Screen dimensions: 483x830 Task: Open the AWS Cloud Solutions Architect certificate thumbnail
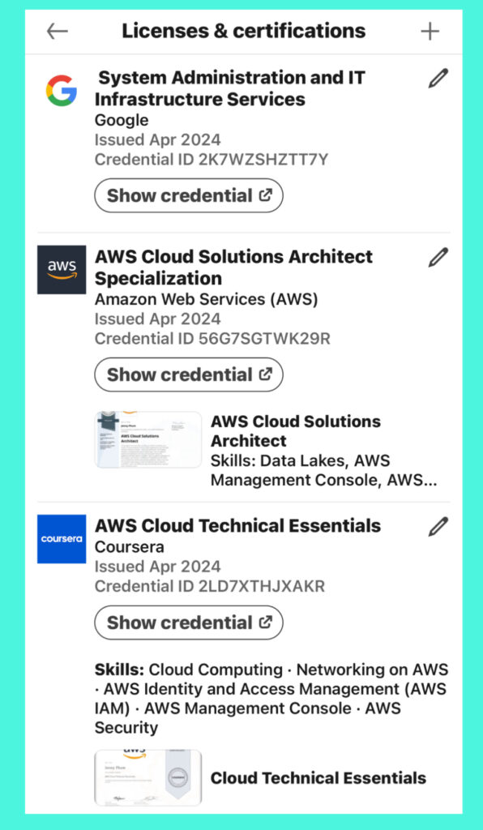point(148,440)
